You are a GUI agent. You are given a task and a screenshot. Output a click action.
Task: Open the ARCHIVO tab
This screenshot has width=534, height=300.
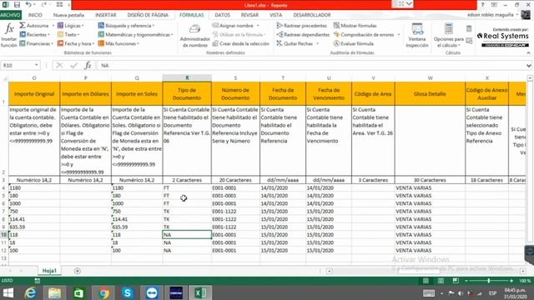coord(11,15)
